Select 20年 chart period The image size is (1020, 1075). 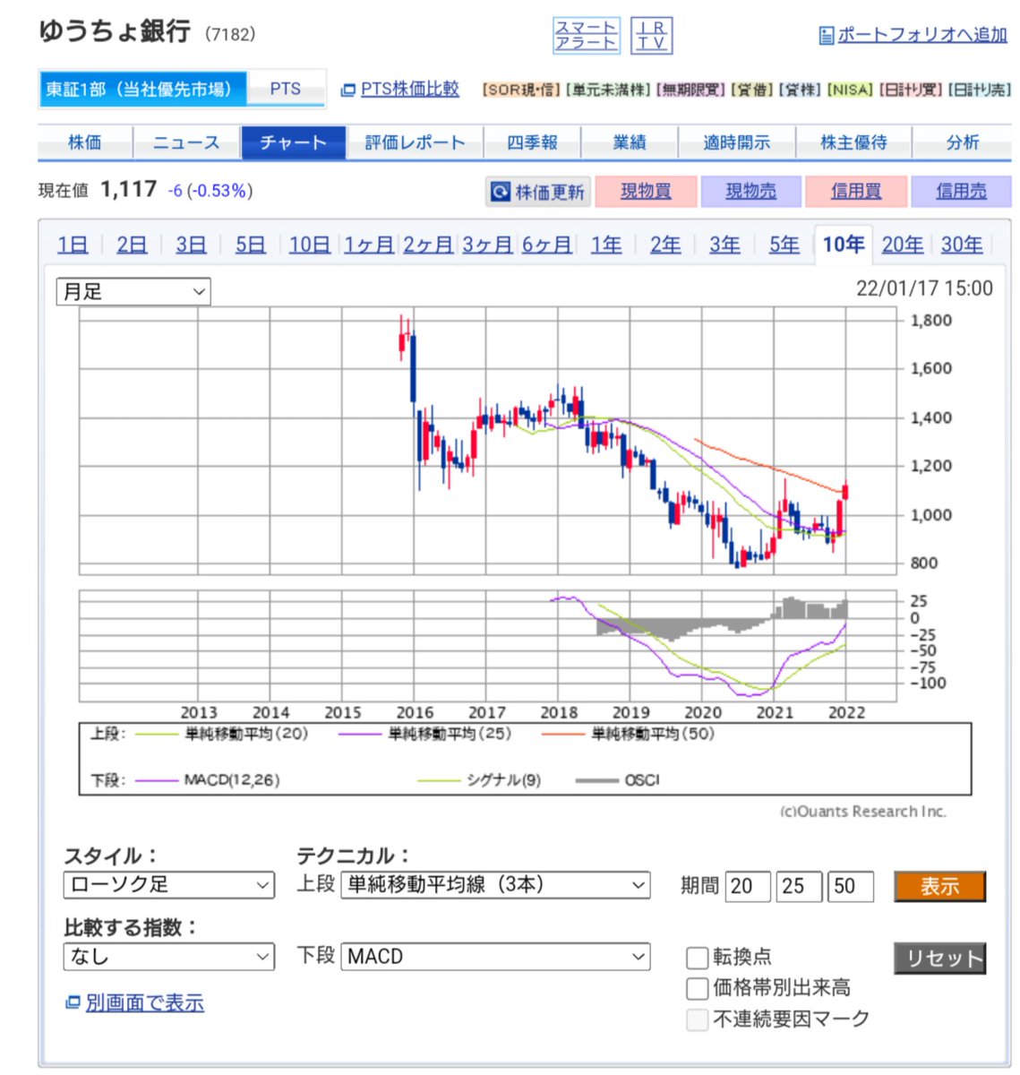pyautogui.click(x=903, y=245)
